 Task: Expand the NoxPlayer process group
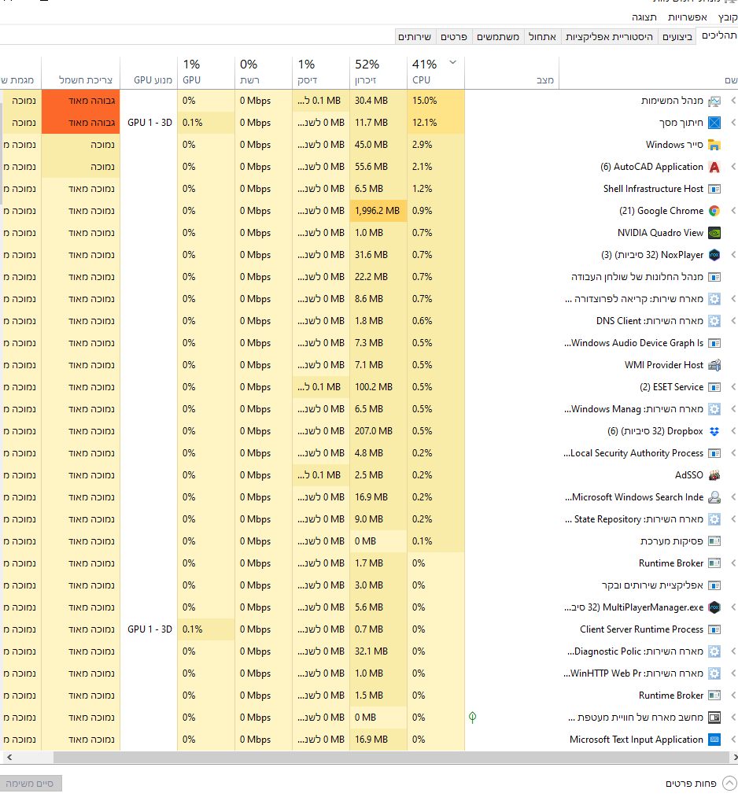[733, 255]
